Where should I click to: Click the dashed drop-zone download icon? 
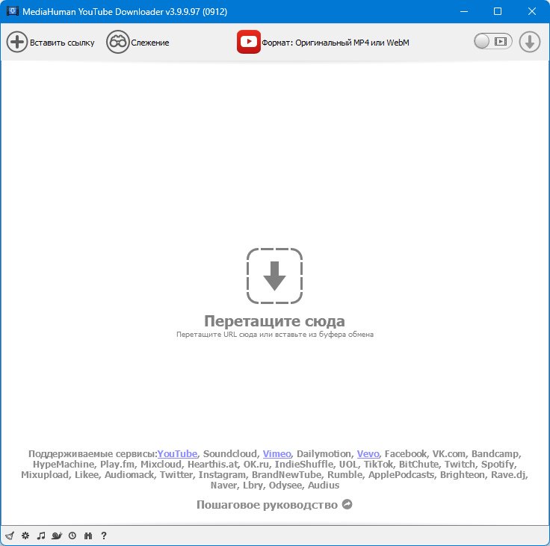pyautogui.click(x=275, y=276)
